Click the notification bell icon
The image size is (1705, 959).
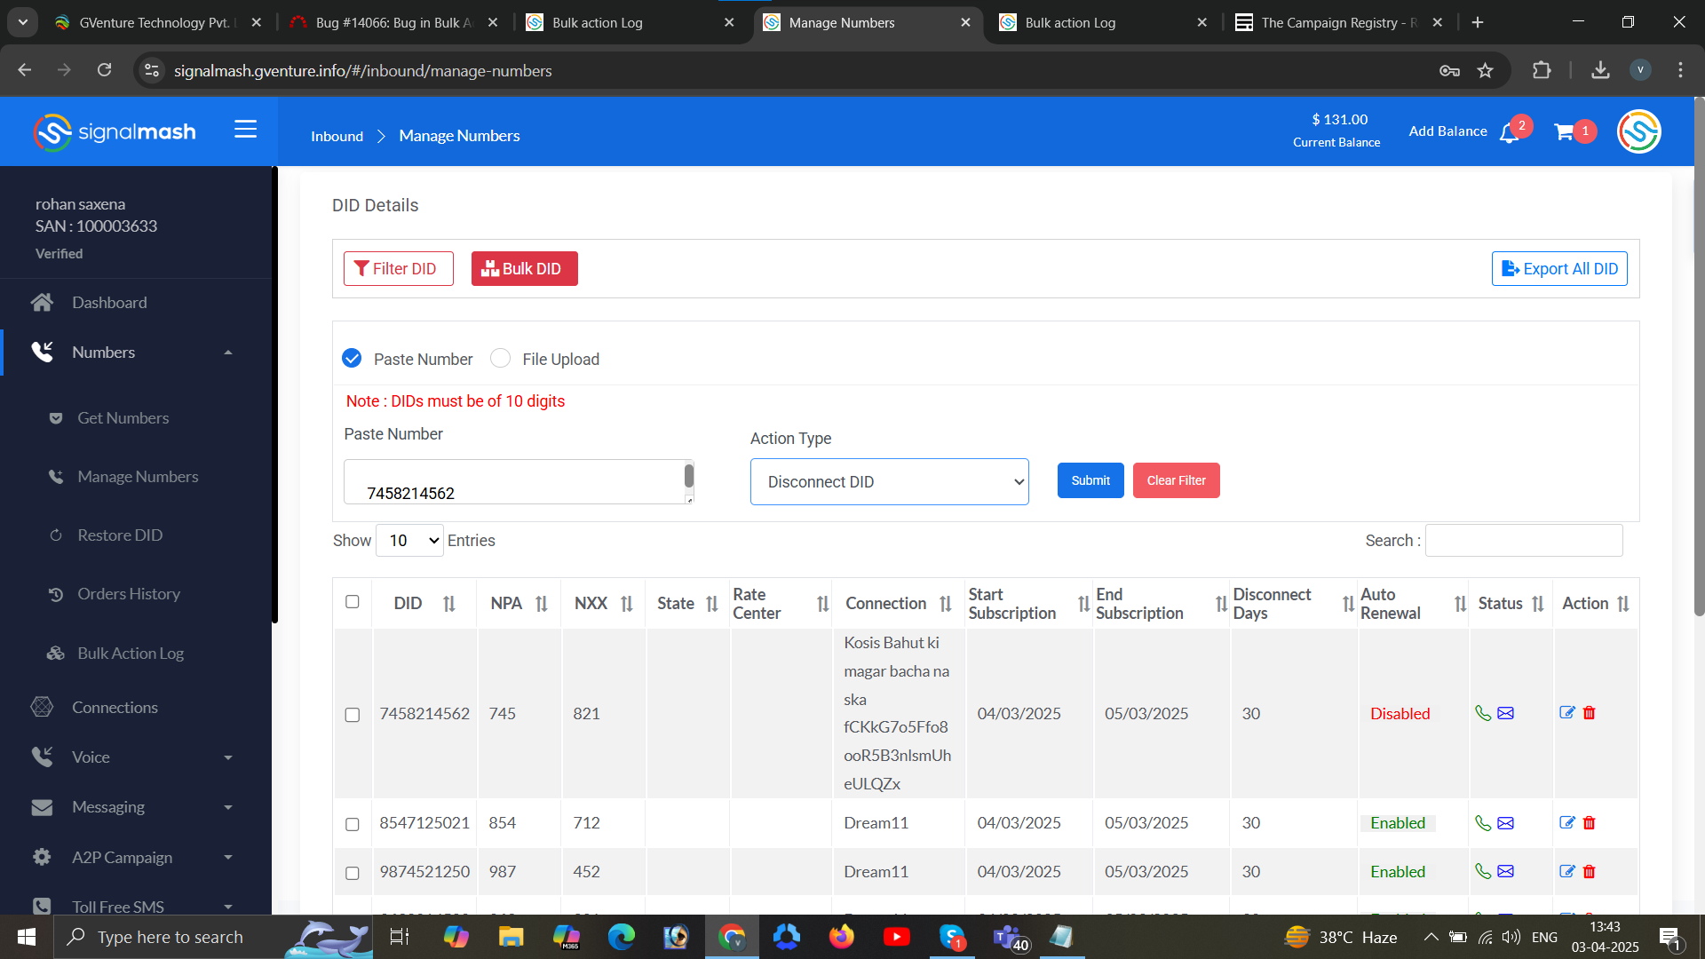[x=1509, y=133]
